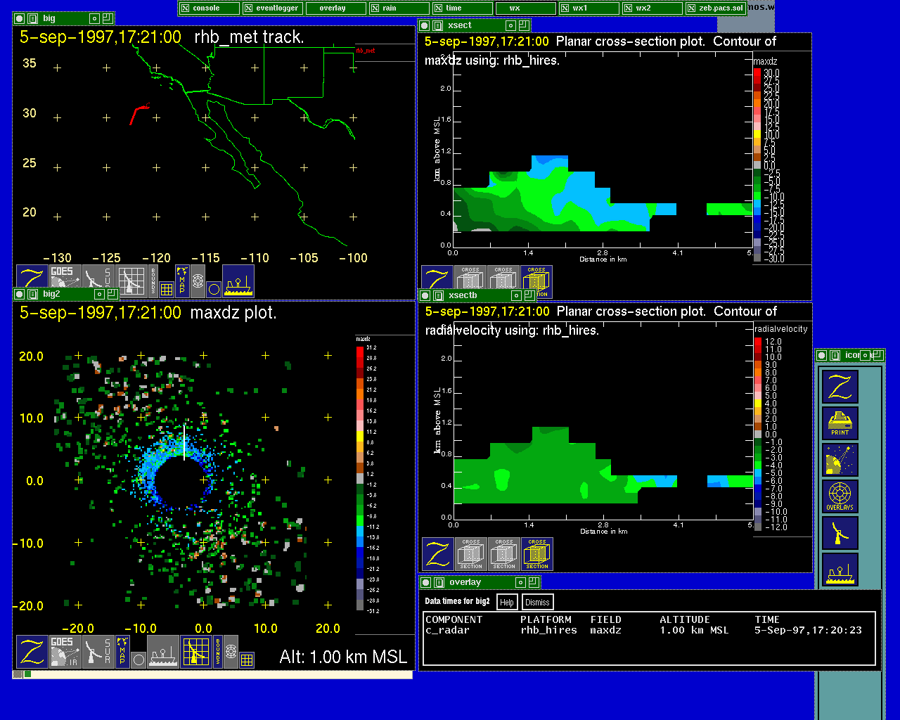Toggle the yellow radar grid icon in big2 toolbar
The width and height of the screenshot is (900, 720).
point(196,652)
